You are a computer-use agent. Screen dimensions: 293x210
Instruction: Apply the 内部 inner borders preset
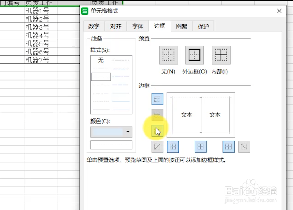pyautogui.click(x=221, y=55)
